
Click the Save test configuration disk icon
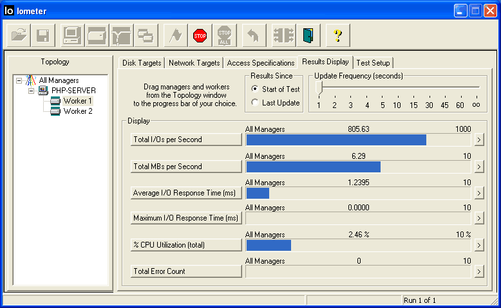tap(43, 35)
